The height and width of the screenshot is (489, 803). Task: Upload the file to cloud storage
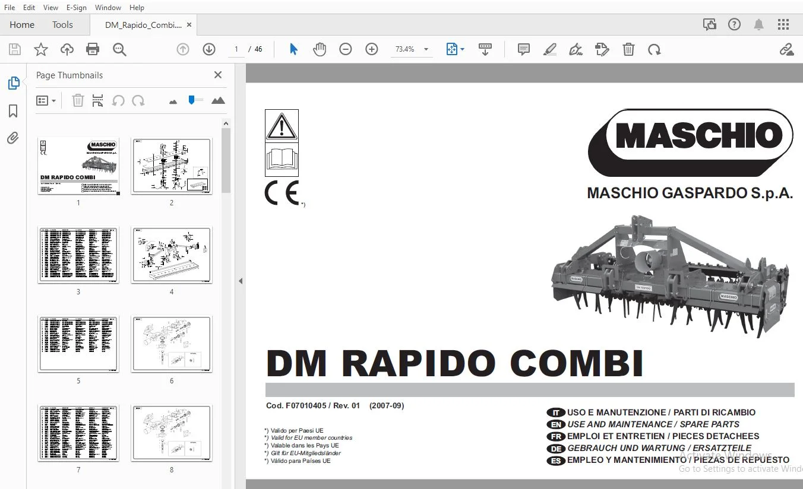point(67,49)
